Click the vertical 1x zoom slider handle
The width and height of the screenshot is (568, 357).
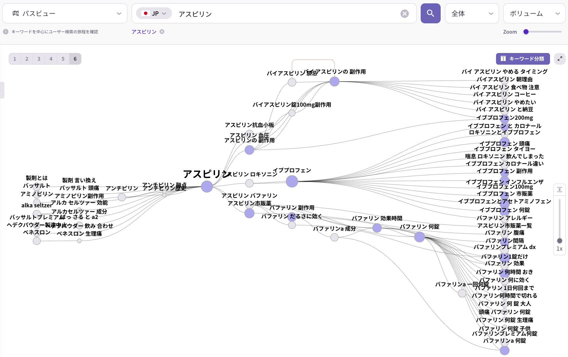point(559,241)
